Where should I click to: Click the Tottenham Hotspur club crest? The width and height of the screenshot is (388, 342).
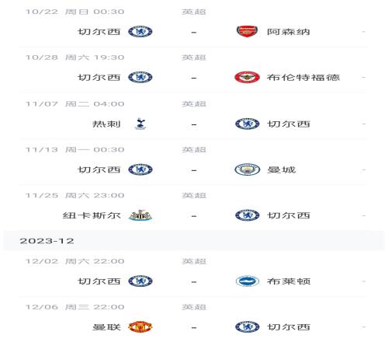[x=140, y=124]
